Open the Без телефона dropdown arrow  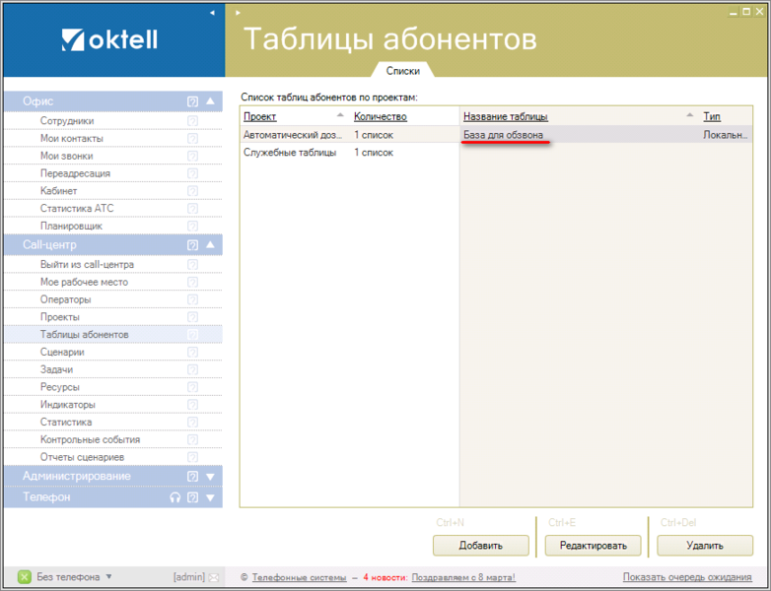(x=108, y=577)
